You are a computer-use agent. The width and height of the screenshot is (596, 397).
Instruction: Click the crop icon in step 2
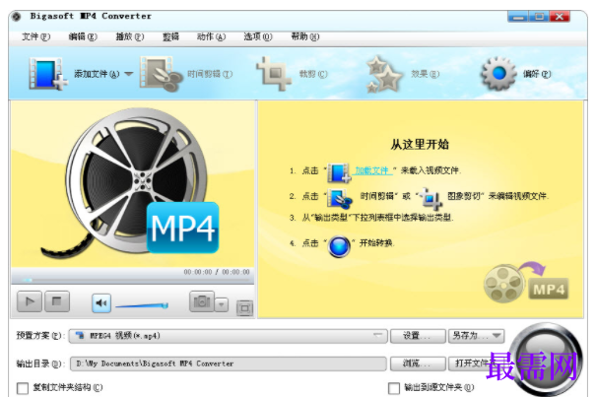pos(431,198)
